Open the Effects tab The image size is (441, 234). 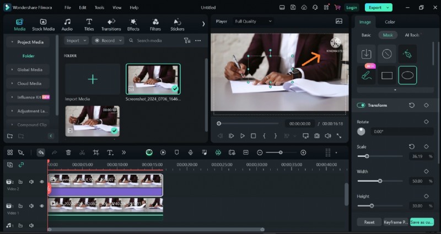point(133,25)
